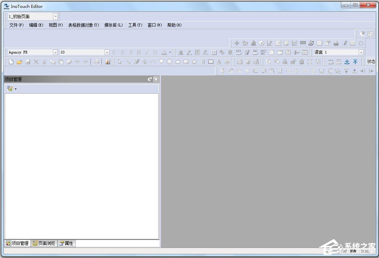Choose the straight line drawing tool
This screenshot has height=258, width=379.
[128, 62]
